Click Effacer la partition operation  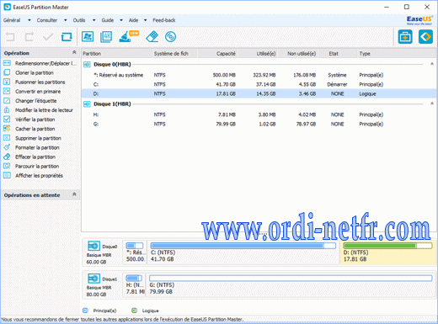pos(29,157)
